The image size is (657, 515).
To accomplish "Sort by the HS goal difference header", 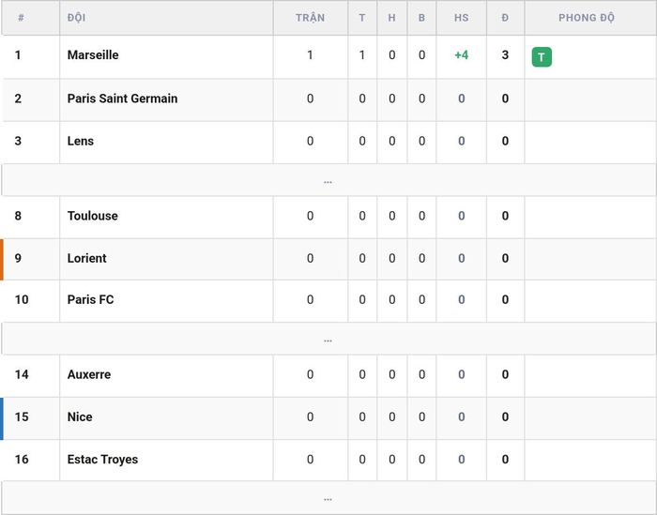I will pyautogui.click(x=462, y=18).
